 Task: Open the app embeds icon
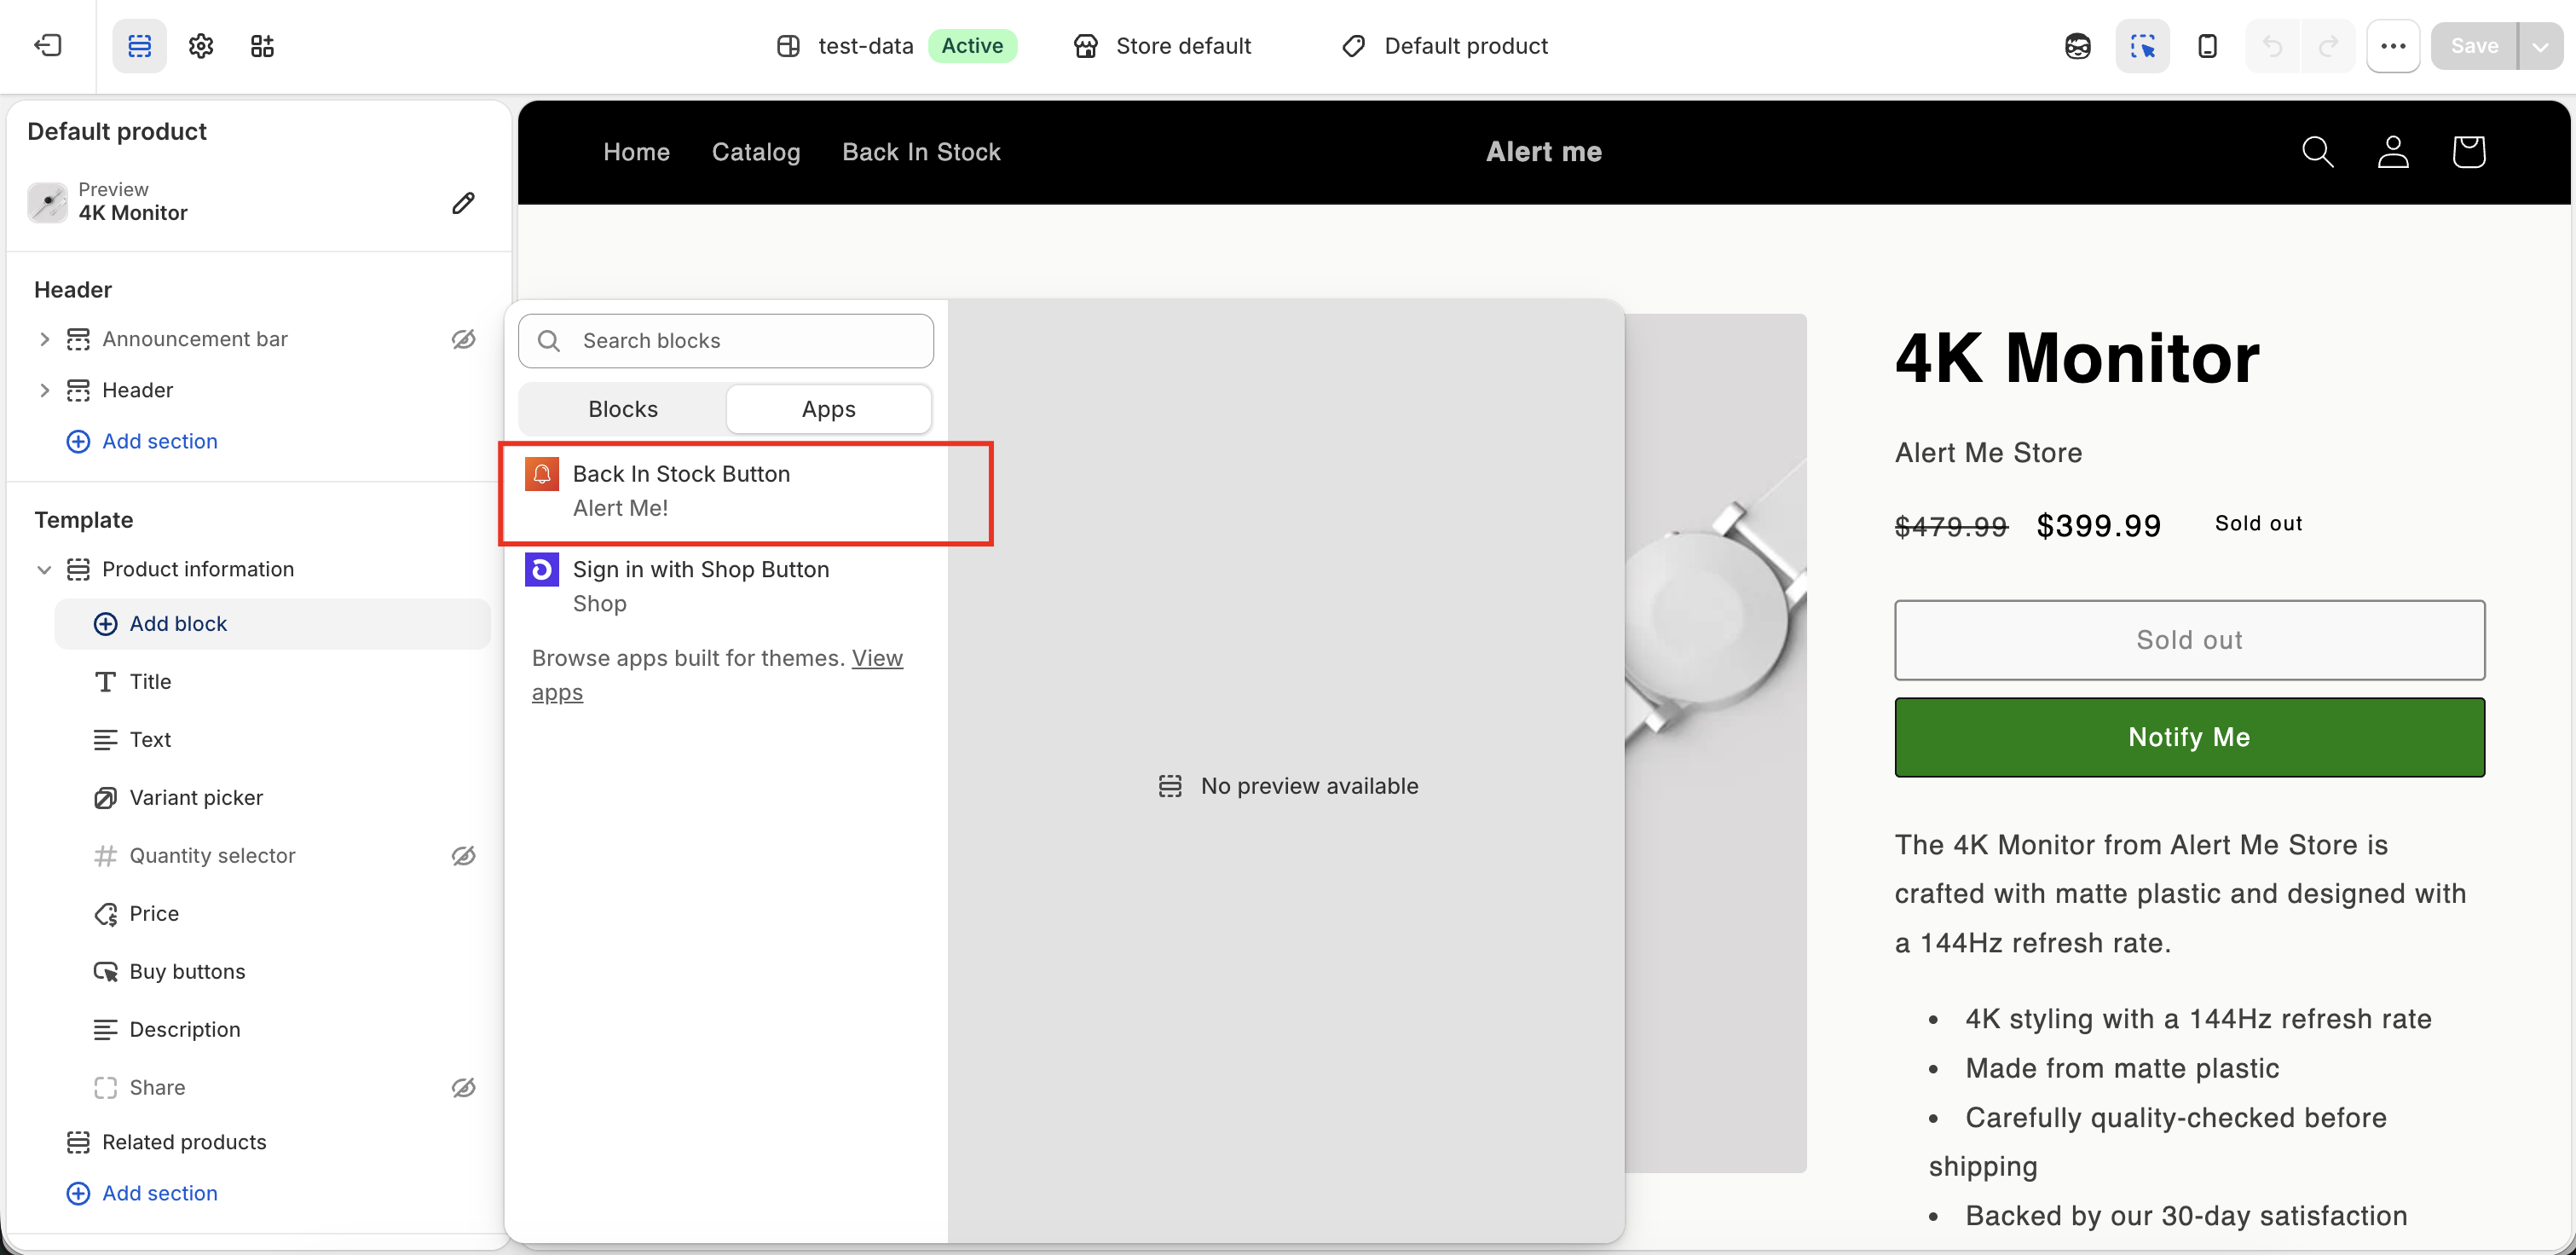click(262, 45)
